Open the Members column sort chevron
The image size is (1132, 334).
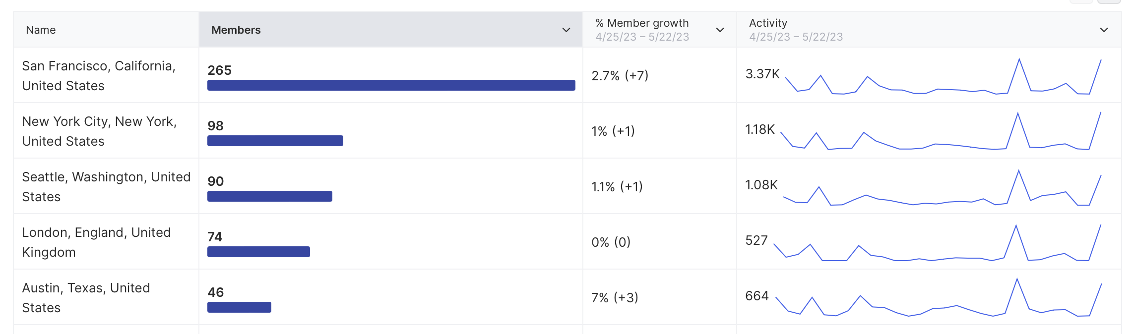tap(566, 30)
